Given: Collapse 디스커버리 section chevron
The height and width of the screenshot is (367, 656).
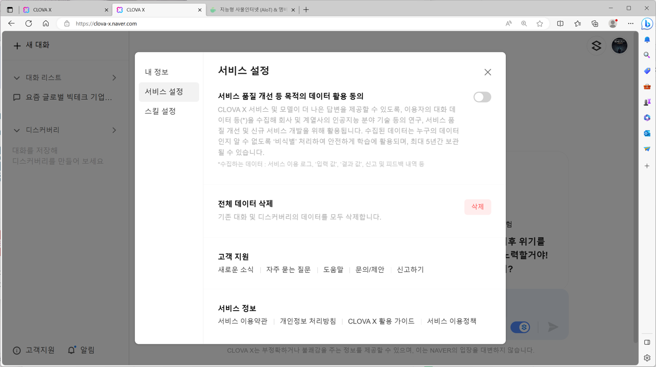Looking at the screenshot, I should (x=16, y=130).
